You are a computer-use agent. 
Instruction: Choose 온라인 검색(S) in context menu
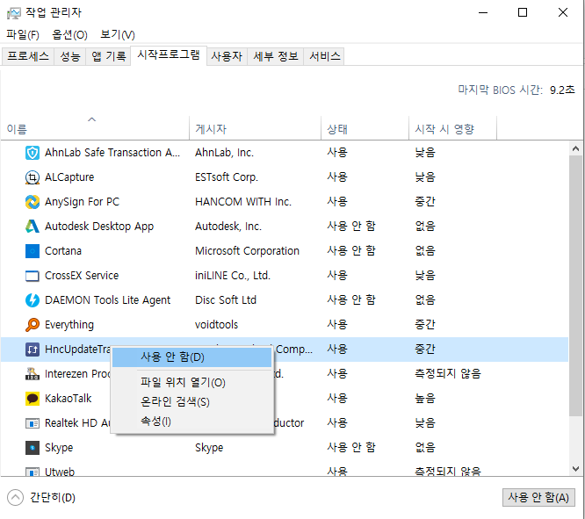tap(191, 402)
